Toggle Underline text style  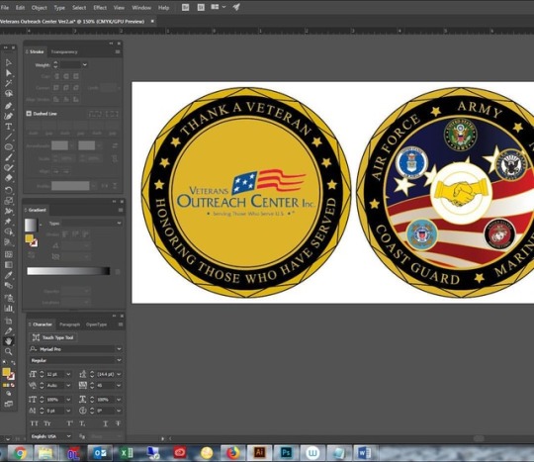105,423
